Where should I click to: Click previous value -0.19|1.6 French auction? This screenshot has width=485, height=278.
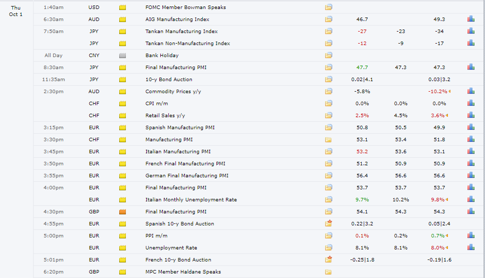pyautogui.click(x=439, y=259)
